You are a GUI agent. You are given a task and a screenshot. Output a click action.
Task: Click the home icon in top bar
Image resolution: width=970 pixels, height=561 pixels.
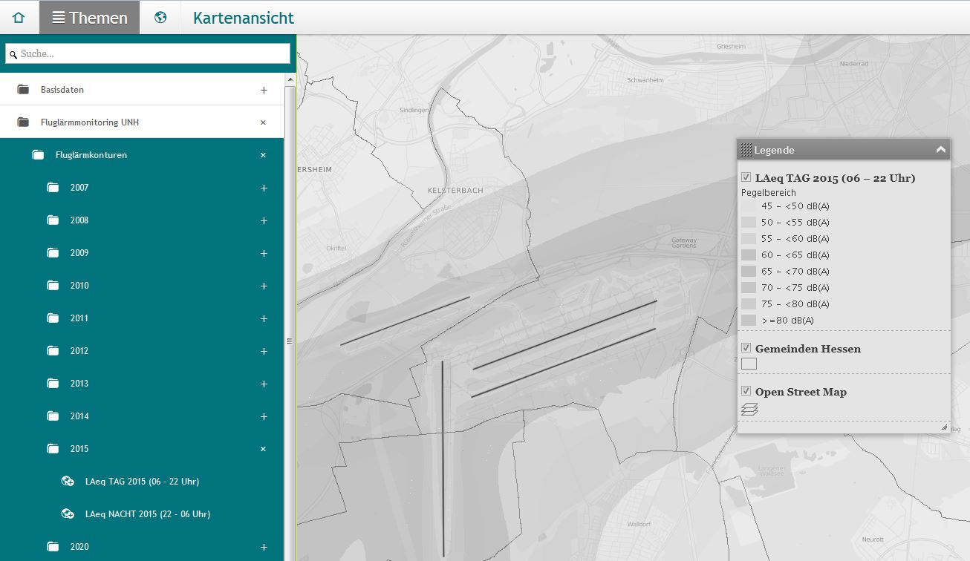coord(19,18)
